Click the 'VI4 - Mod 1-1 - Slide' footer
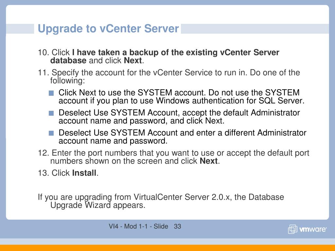The width and height of the screenshot is (335, 251). tap(138, 226)
